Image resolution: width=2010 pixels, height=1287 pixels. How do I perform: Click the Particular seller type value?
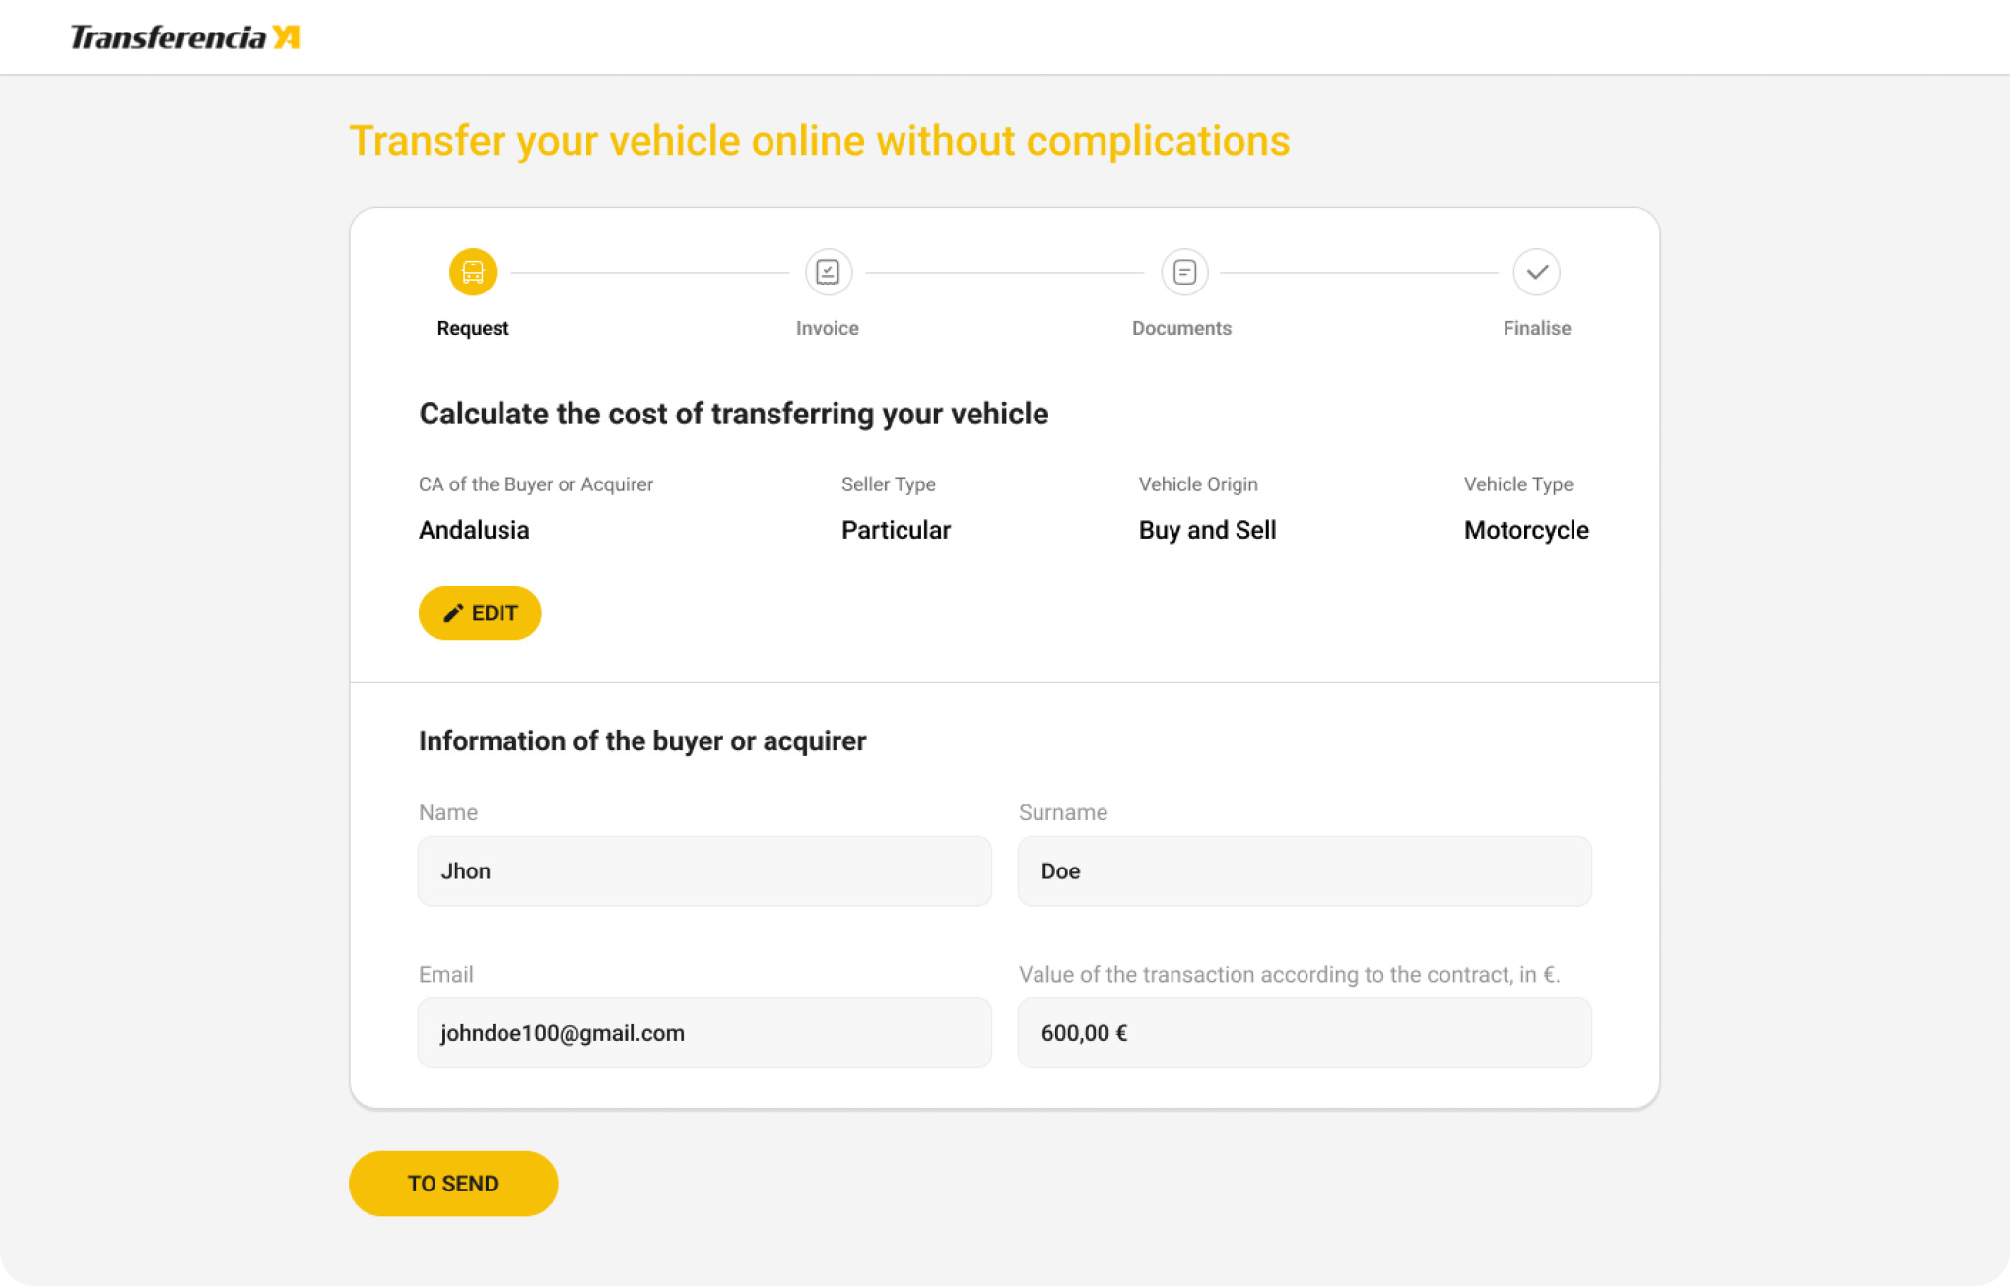pyautogui.click(x=896, y=530)
